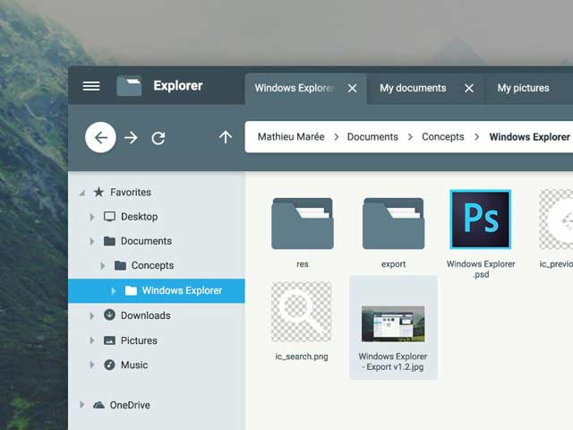573x430 pixels.
Task: Go back with the left arrow button
Action: [x=100, y=137]
